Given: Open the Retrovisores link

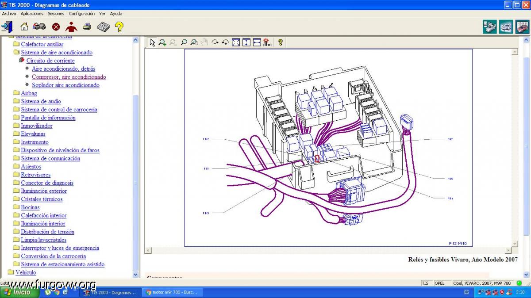Looking at the screenshot, I should (x=36, y=175).
